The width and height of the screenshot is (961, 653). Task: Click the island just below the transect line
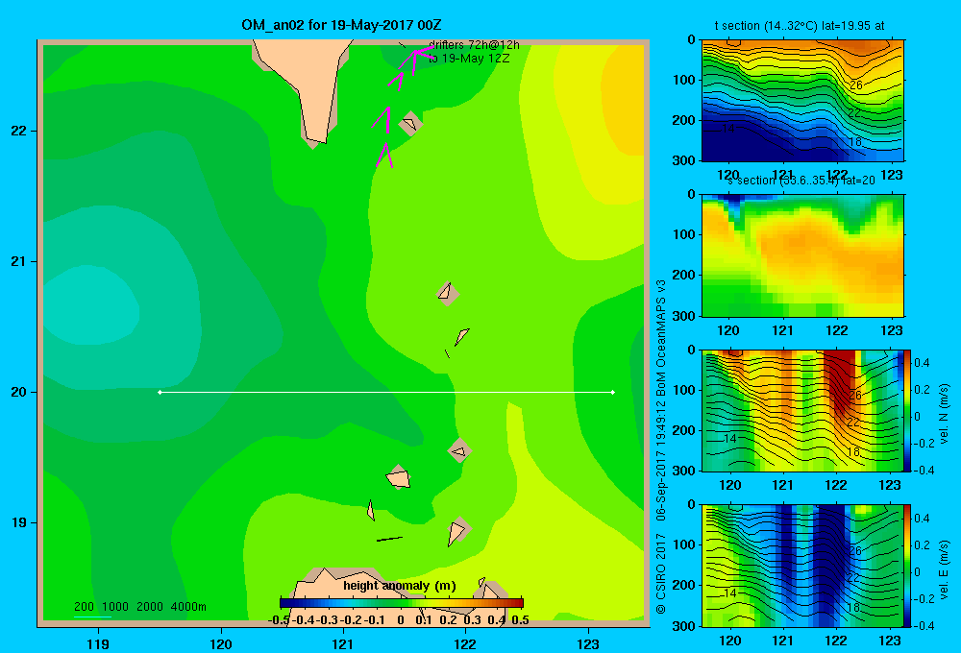[x=459, y=450]
